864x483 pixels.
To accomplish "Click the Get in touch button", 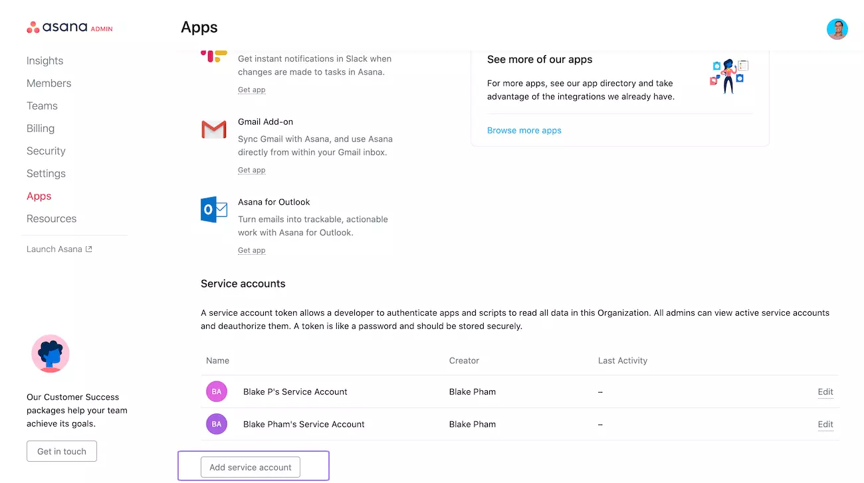I will point(62,451).
